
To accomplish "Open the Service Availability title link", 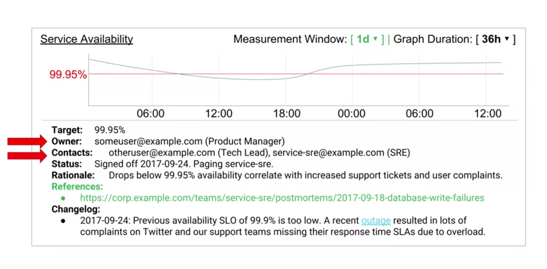I will [x=87, y=39].
